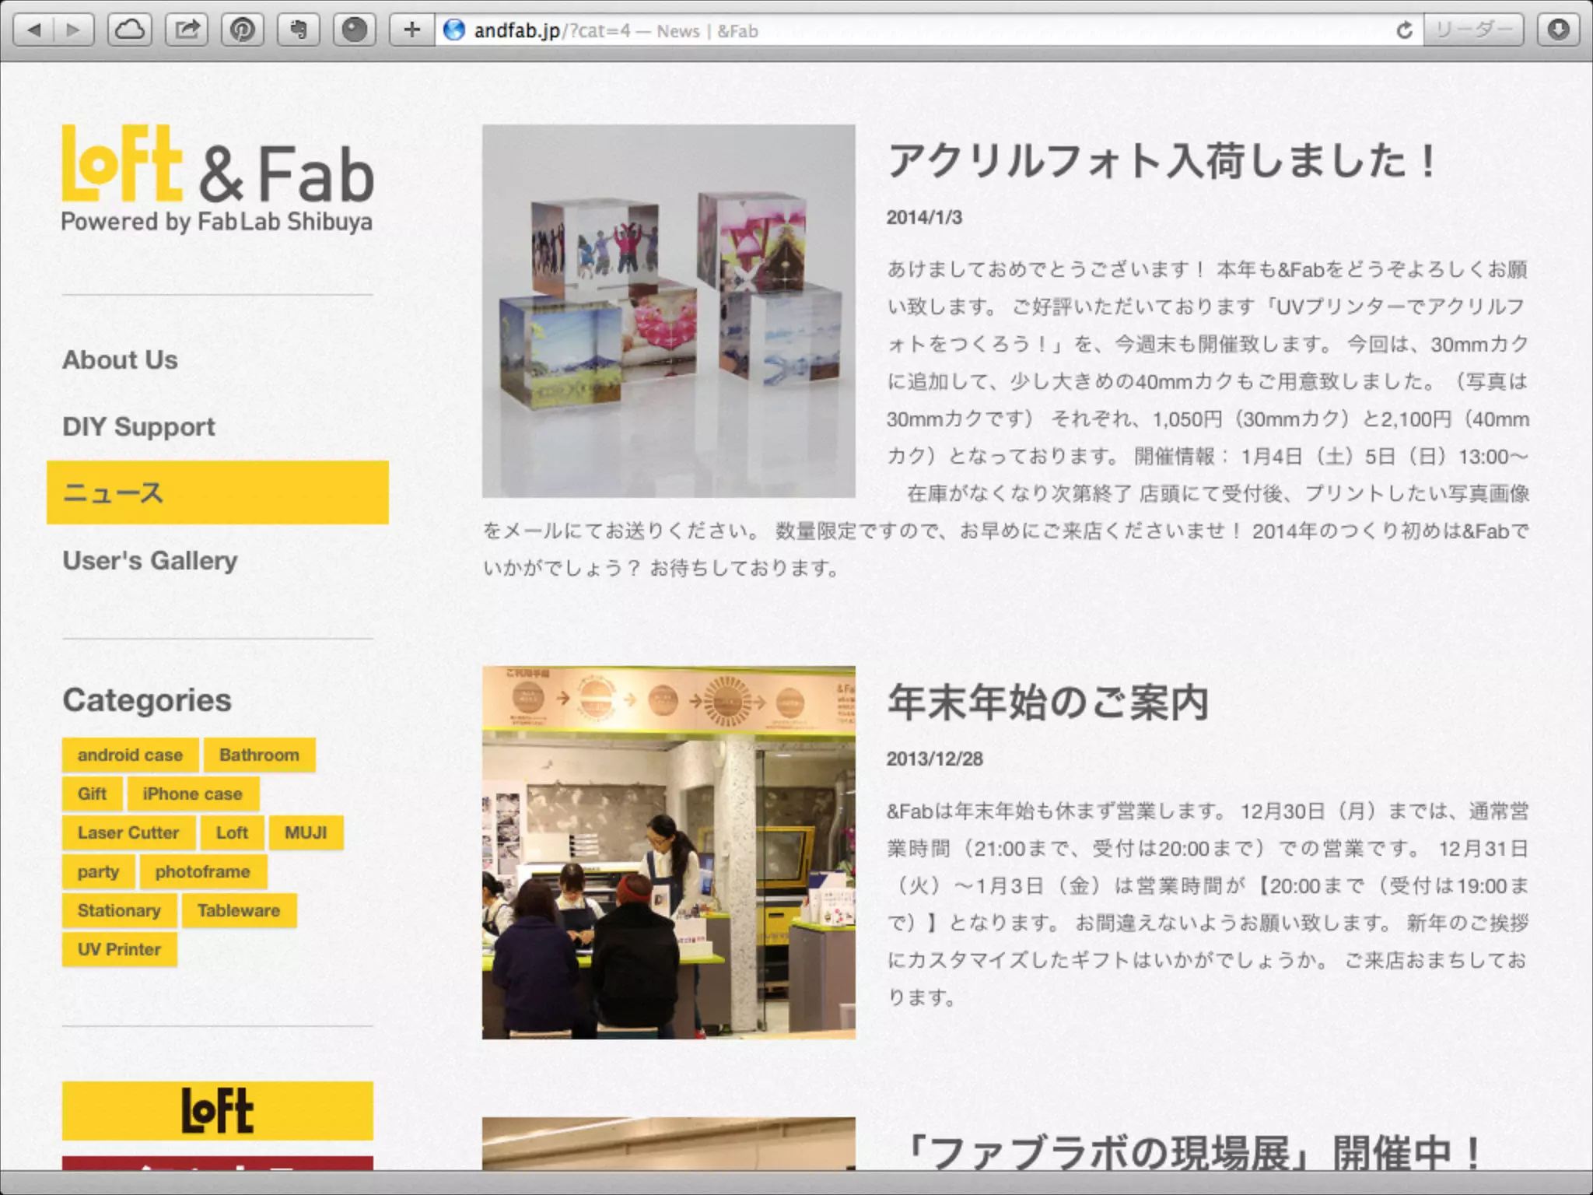The height and width of the screenshot is (1195, 1593).
Task: Open the acrylic photo cubes thumbnail
Action: coord(668,310)
